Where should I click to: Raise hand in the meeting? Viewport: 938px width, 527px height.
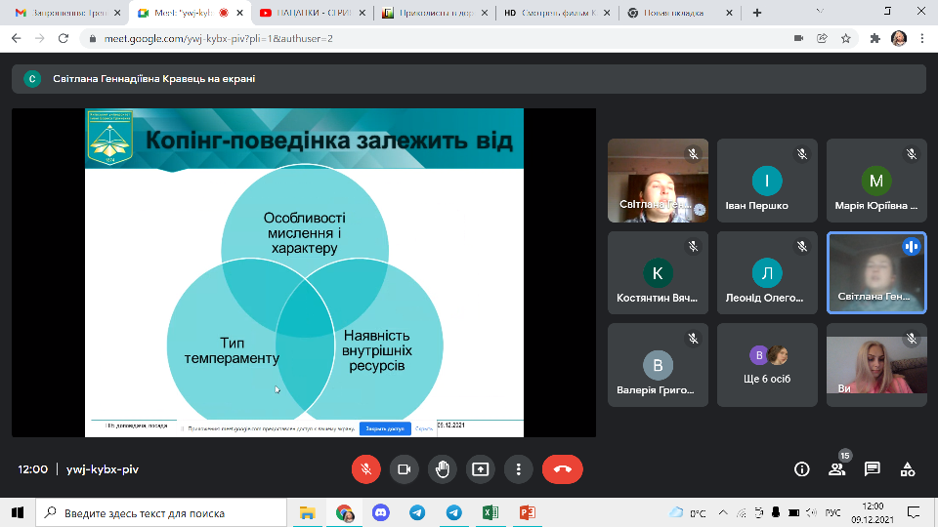[x=442, y=468]
